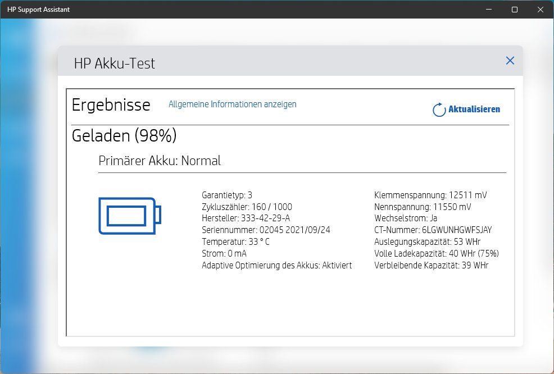Click the Aktualisieren refresh icon

tap(439, 110)
